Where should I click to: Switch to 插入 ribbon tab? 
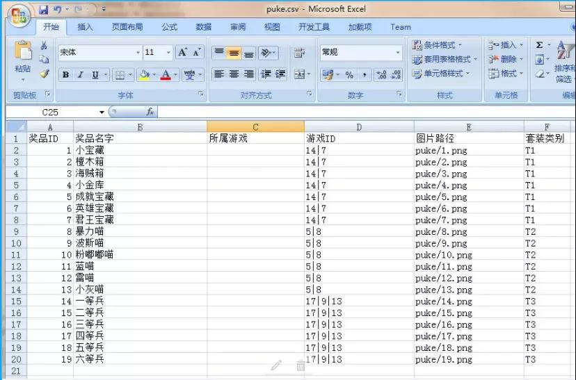coord(86,27)
